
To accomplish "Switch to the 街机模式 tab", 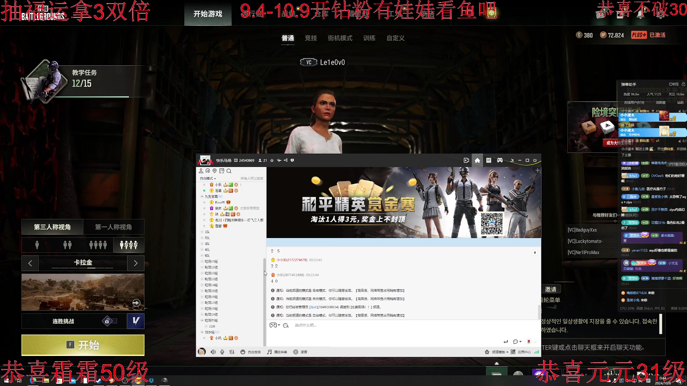I will click(340, 38).
